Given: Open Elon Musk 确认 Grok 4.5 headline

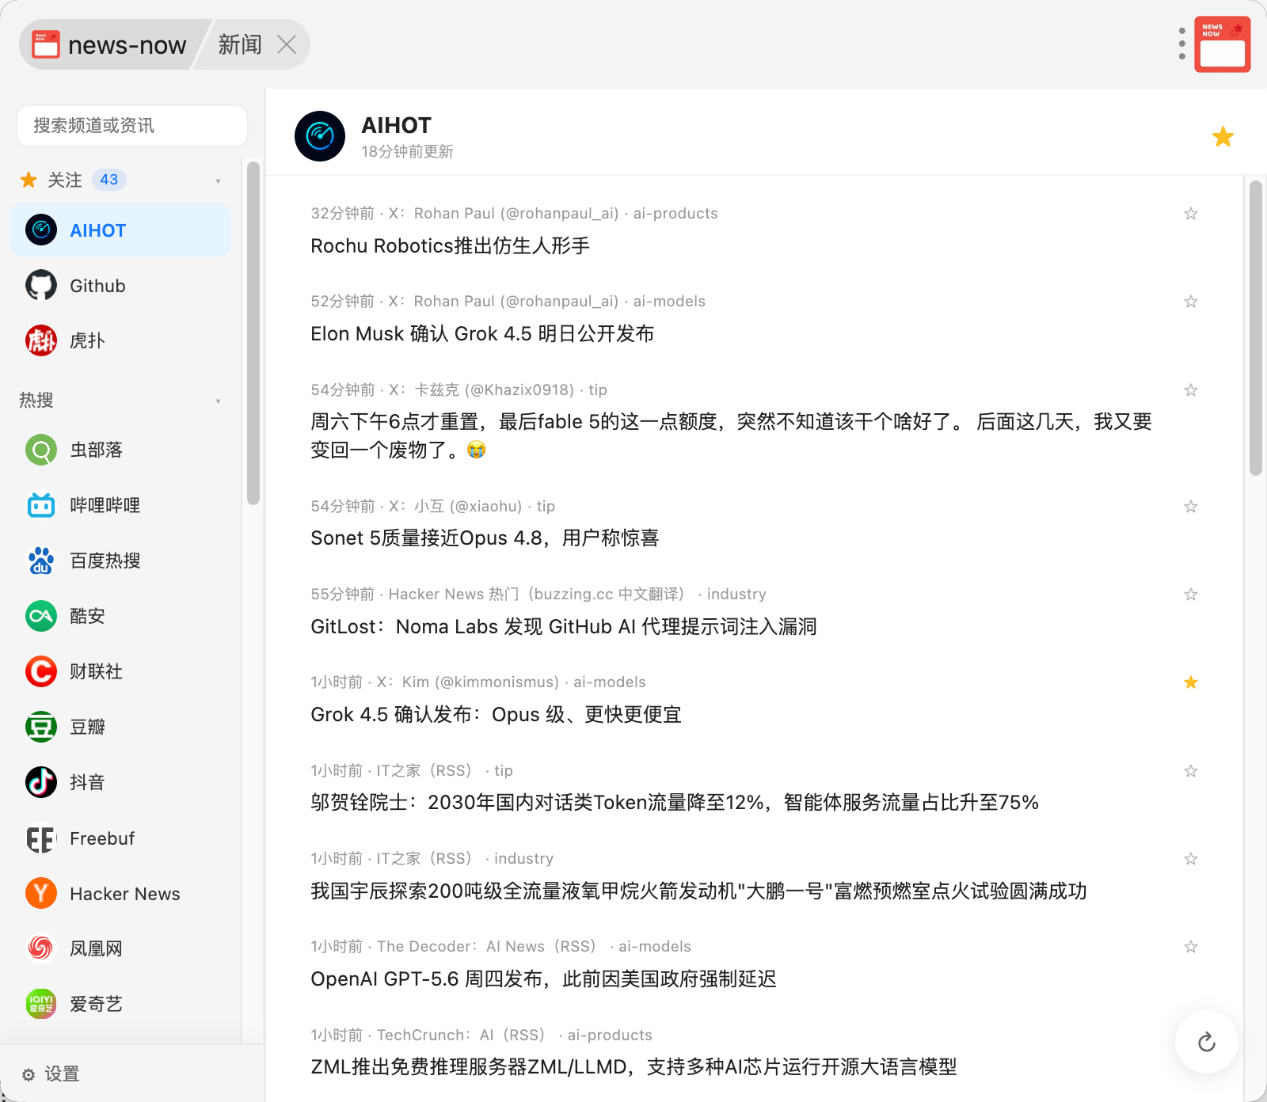Looking at the screenshot, I should [x=482, y=334].
